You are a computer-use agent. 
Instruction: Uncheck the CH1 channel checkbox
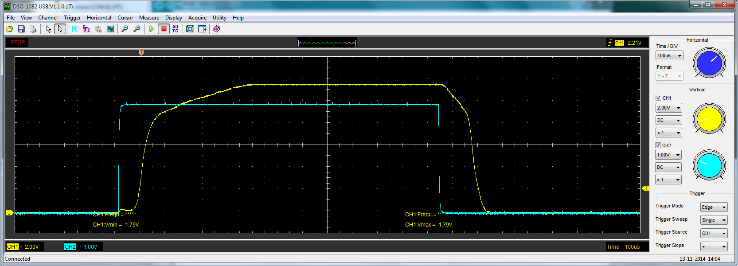[x=658, y=98]
